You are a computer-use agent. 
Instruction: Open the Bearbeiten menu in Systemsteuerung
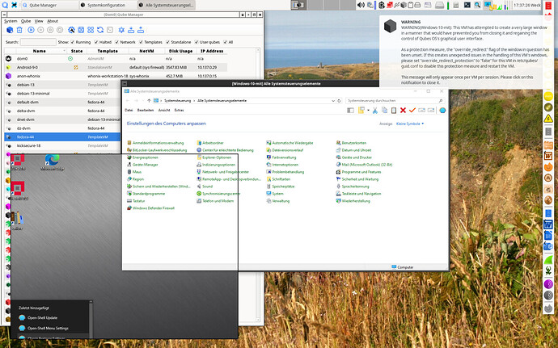pyautogui.click(x=146, y=110)
